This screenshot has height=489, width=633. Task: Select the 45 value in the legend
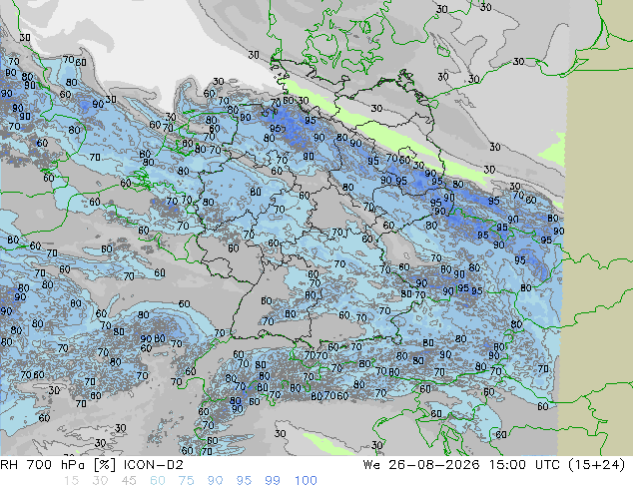tap(129, 481)
